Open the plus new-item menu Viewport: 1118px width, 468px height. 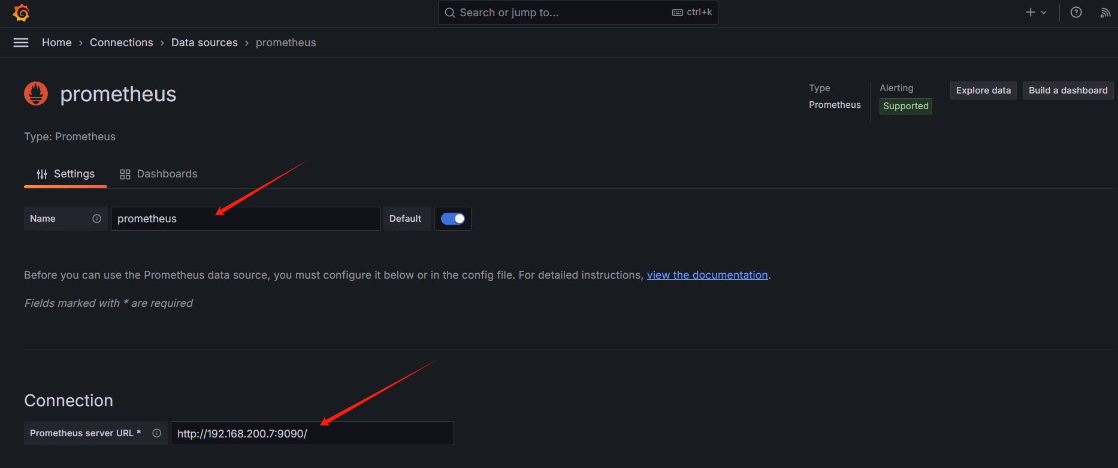tap(1036, 12)
